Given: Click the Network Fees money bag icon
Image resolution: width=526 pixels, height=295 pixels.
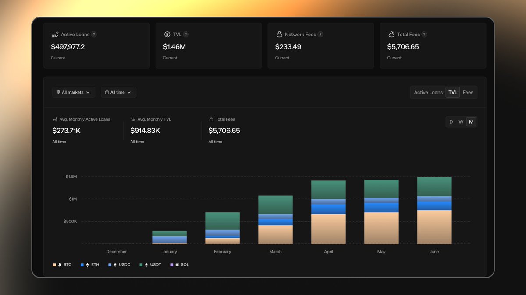Looking at the screenshot, I should (279, 34).
